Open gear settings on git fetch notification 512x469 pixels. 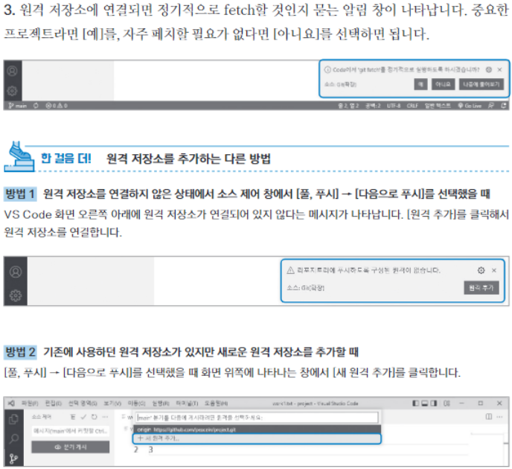click(489, 69)
